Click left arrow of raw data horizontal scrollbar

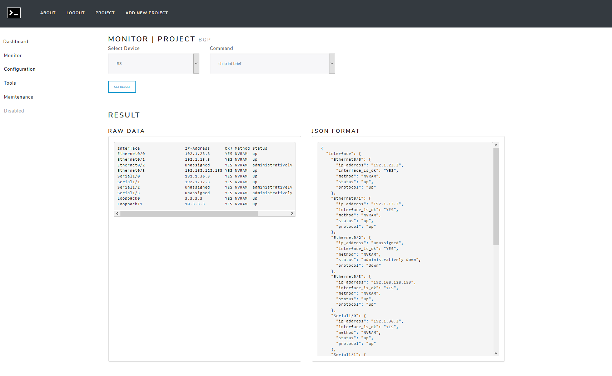(117, 214)
